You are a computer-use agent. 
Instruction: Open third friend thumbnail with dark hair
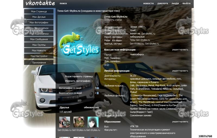(93, 122)
